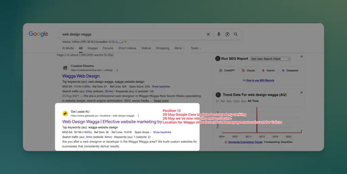Screen dimensions: 347x174
Task: Switch to Short videos tab
Action: 127,48
